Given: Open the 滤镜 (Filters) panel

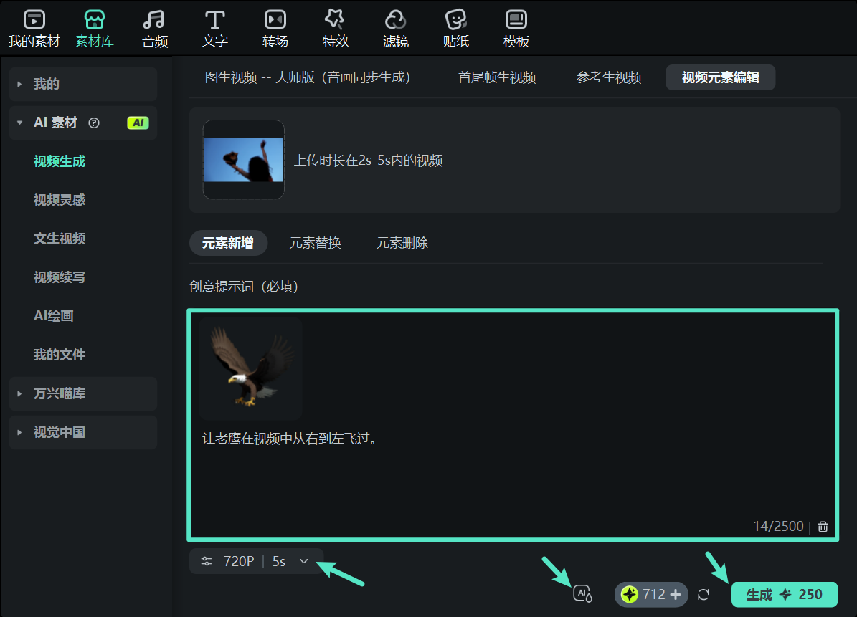Looking at the screenshot, I should pos(395,27).
